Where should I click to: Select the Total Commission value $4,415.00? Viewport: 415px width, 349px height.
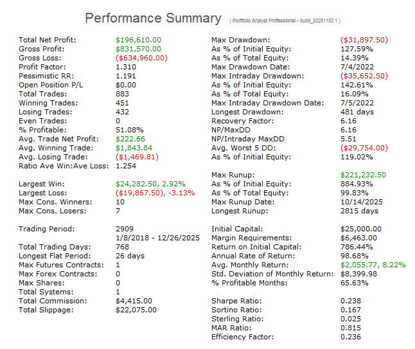tap(134, 300)
